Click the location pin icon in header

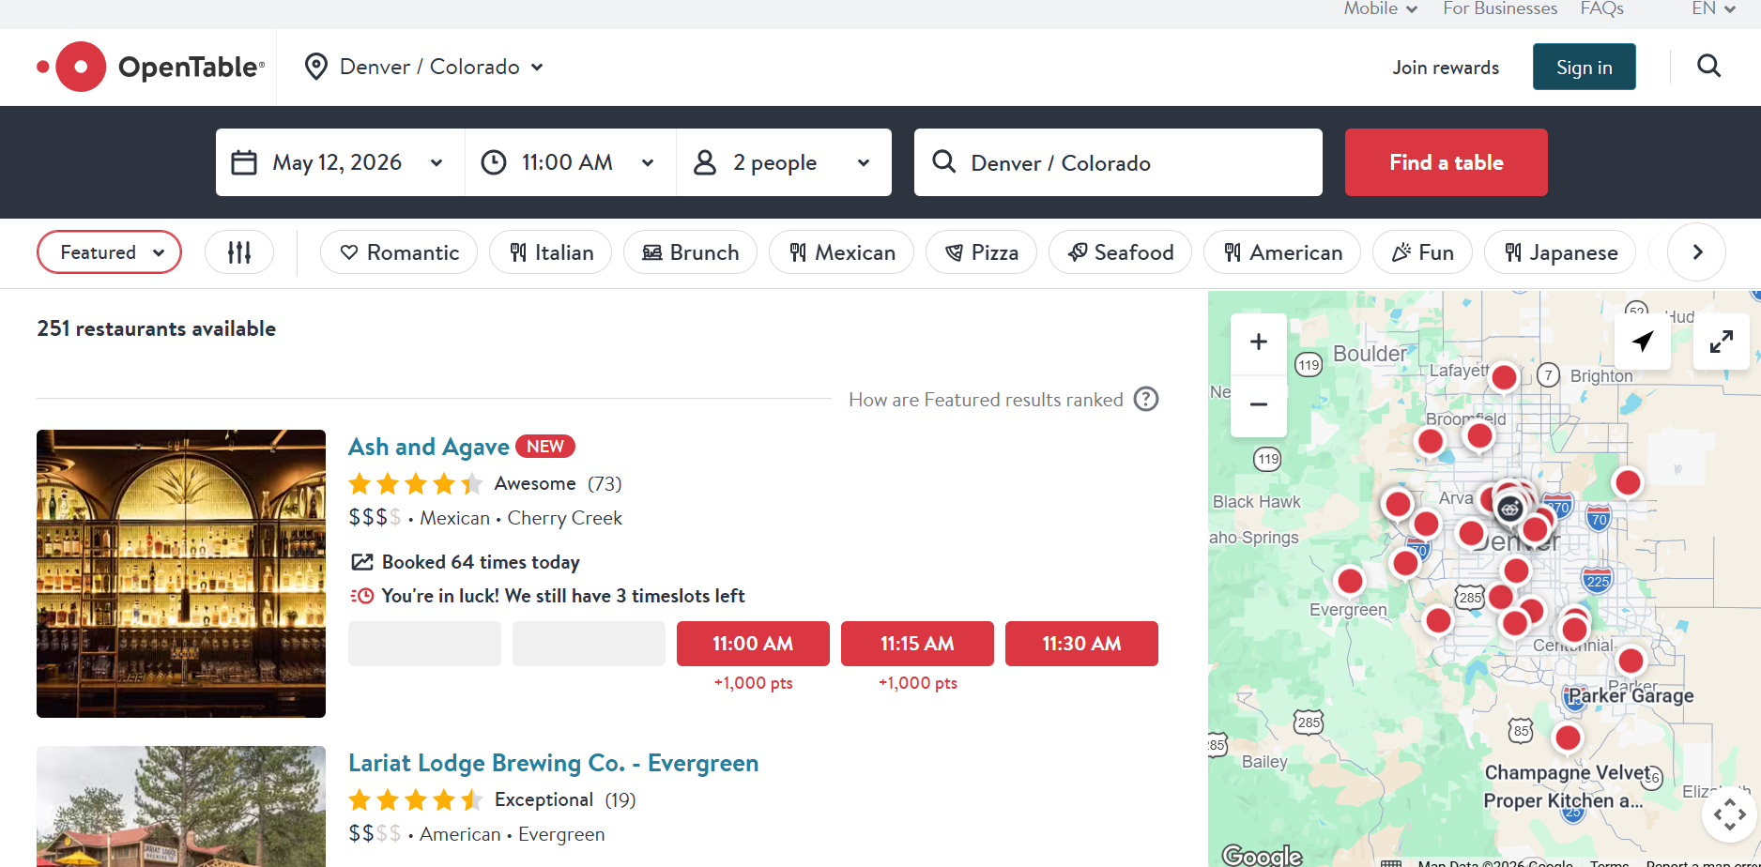[316, 67]
